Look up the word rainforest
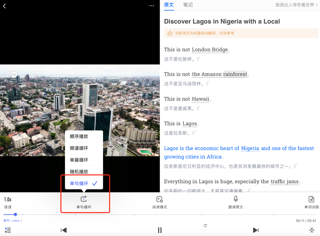The width and height of the screenshot is (320, 236). click(235, 74)
